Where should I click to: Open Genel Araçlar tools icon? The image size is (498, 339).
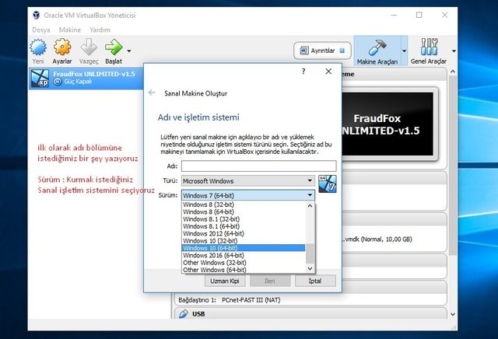(429, 47)
